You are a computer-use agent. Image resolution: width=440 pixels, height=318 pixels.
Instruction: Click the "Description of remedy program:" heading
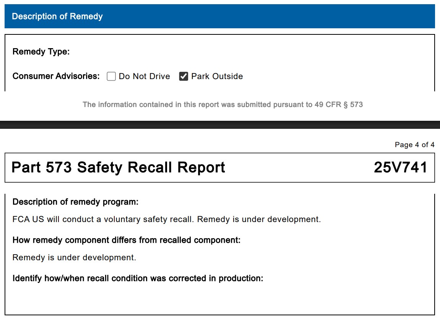pyautogui.click(x=75, y=202)
